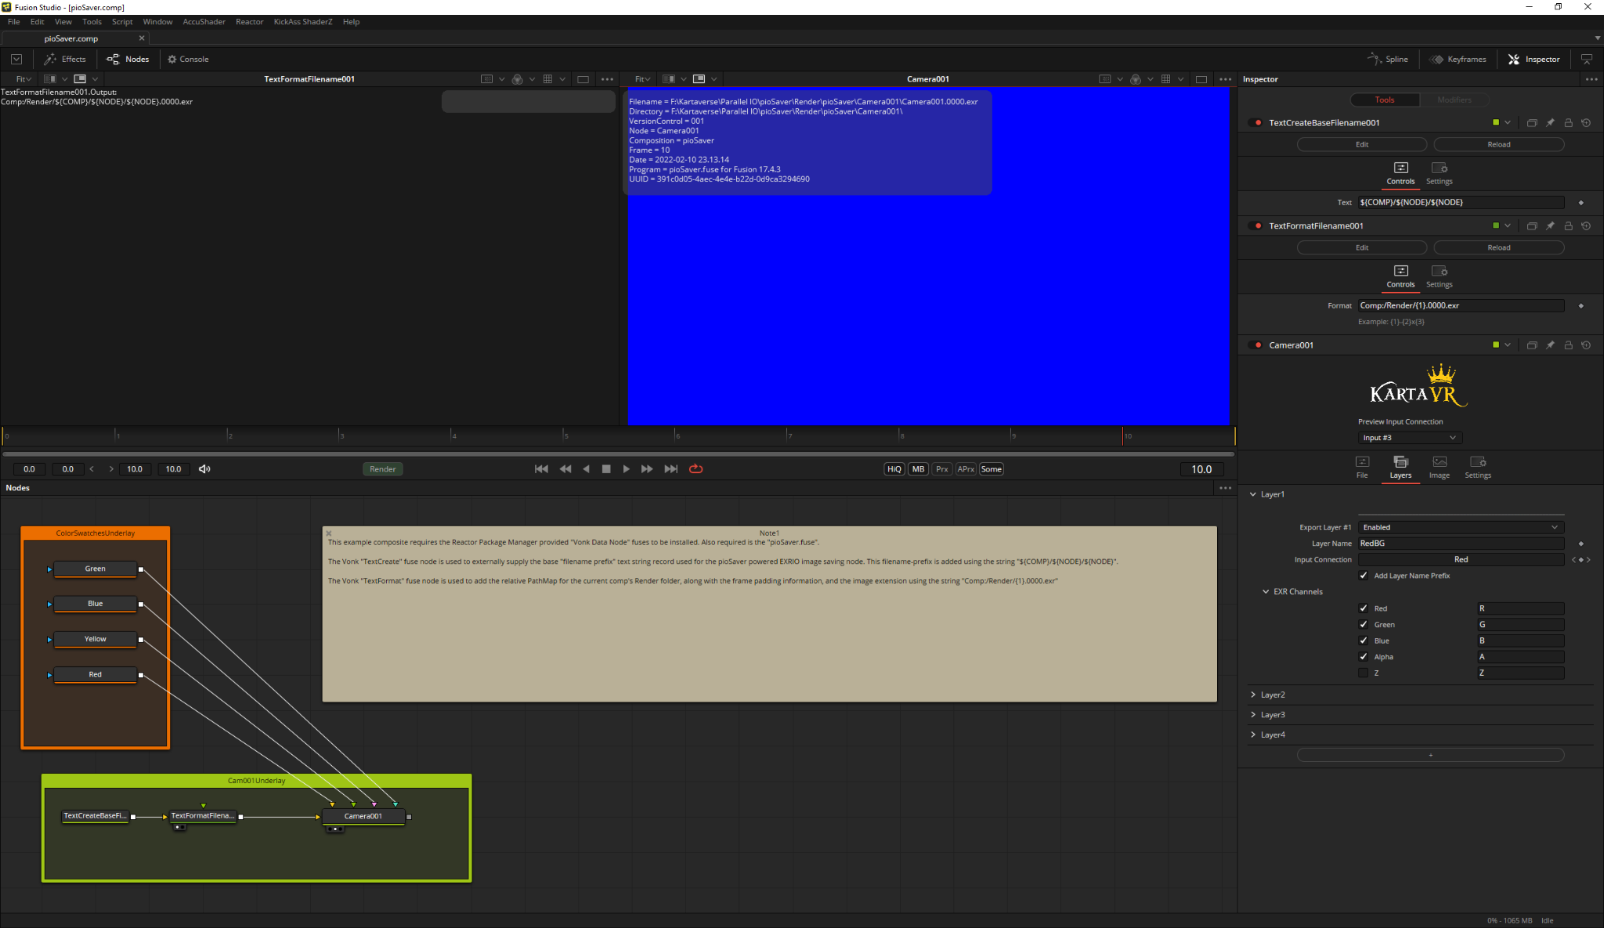Viewport: 1604px width, 928px height.
Task: Toggle loop playback mode
Action: pos(695,469)
